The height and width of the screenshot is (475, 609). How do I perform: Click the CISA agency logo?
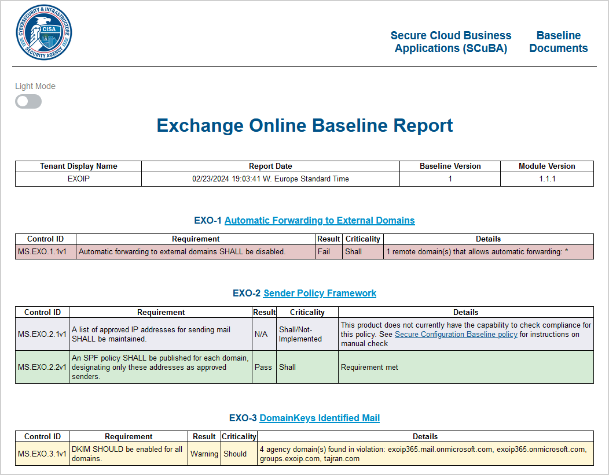(x=44, y=32)
